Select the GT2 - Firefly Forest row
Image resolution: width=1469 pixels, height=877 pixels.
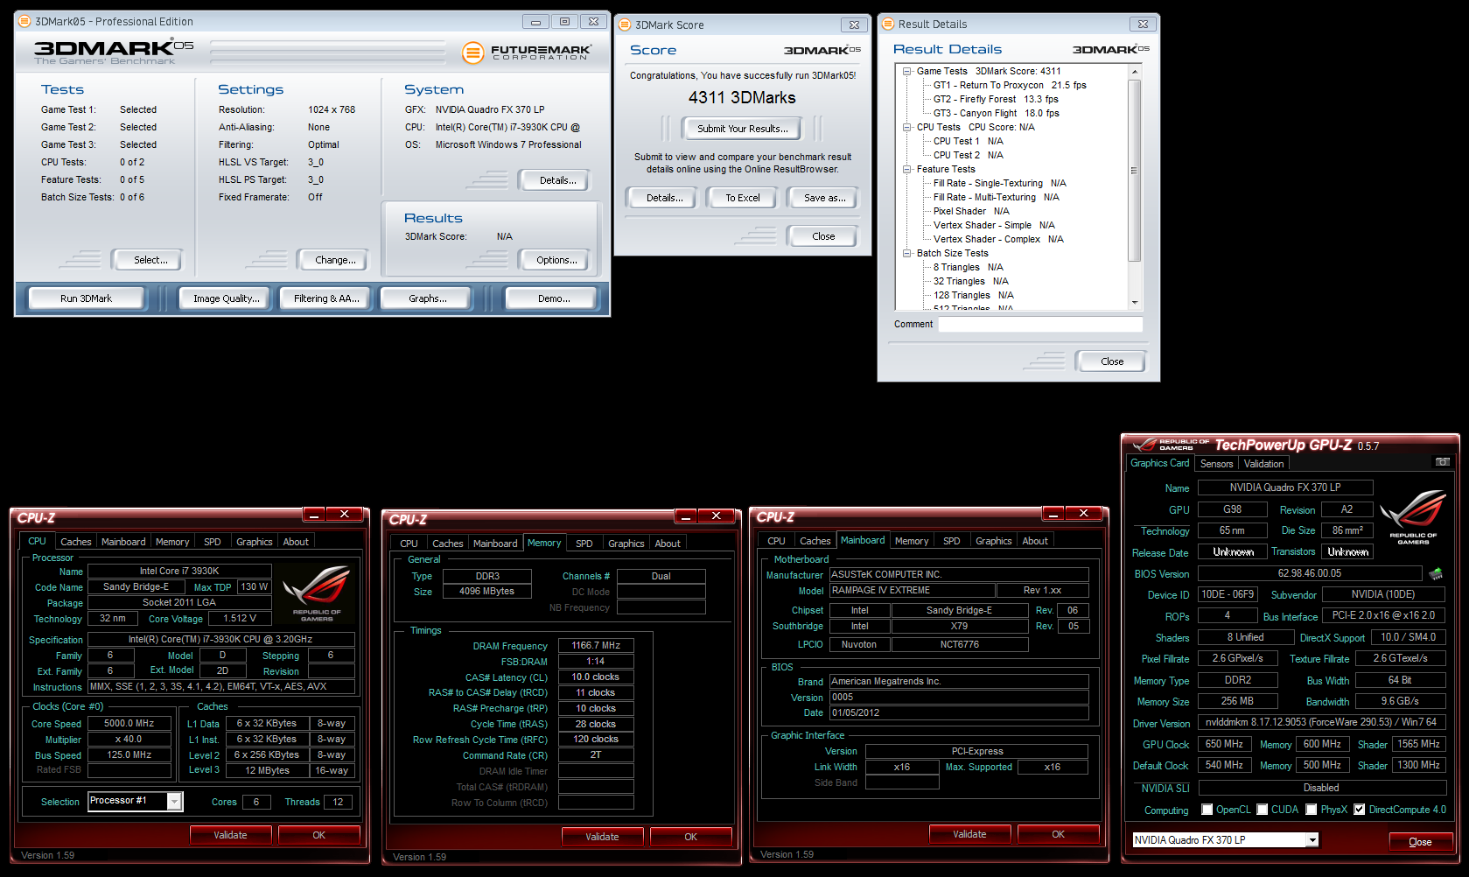(996, 99)
